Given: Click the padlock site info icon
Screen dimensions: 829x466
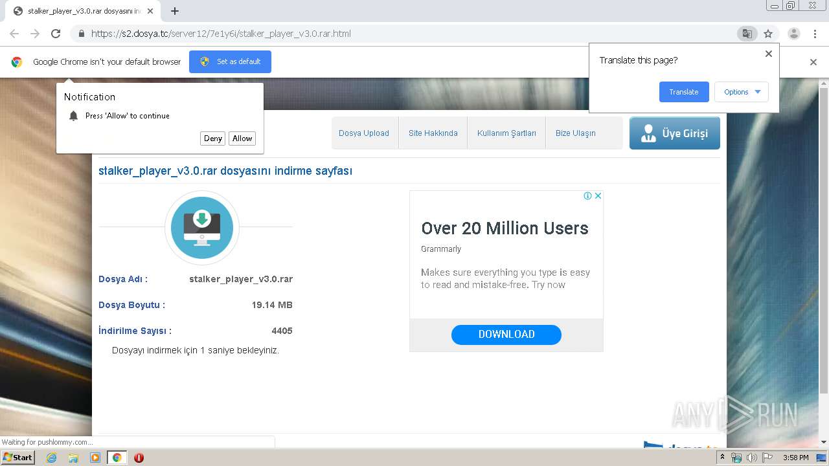Looking at the screenshot, I should click(x=81, y=34).
